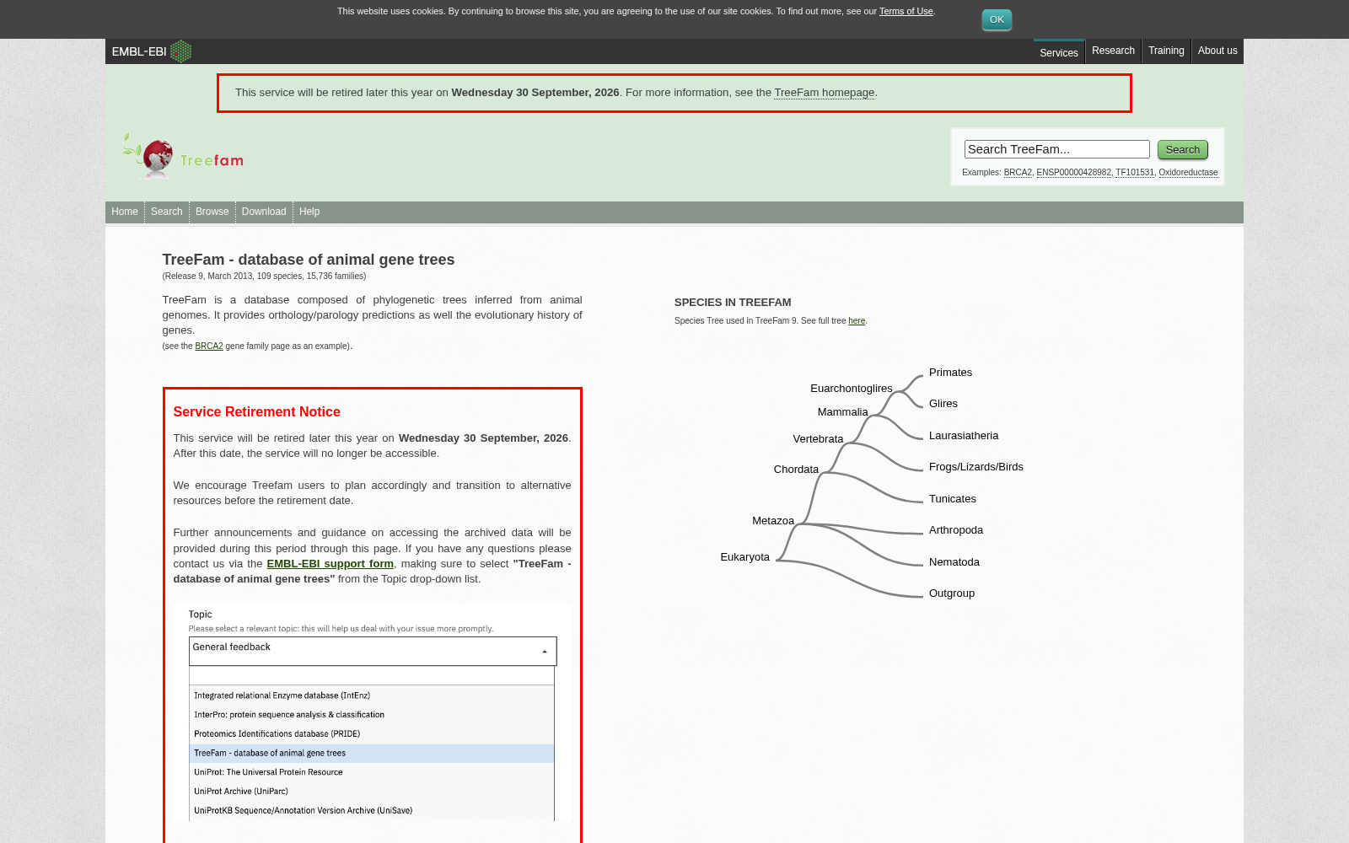Click the SPECIES IN TREEFAM heading
The image size is (1349, 843).
click(733, 303)
